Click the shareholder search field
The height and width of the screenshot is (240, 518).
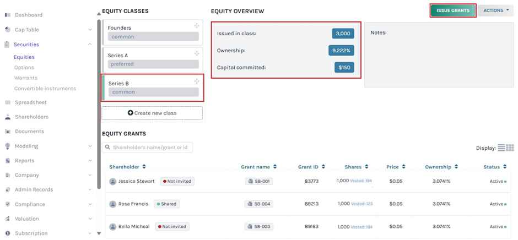point(148,148)
